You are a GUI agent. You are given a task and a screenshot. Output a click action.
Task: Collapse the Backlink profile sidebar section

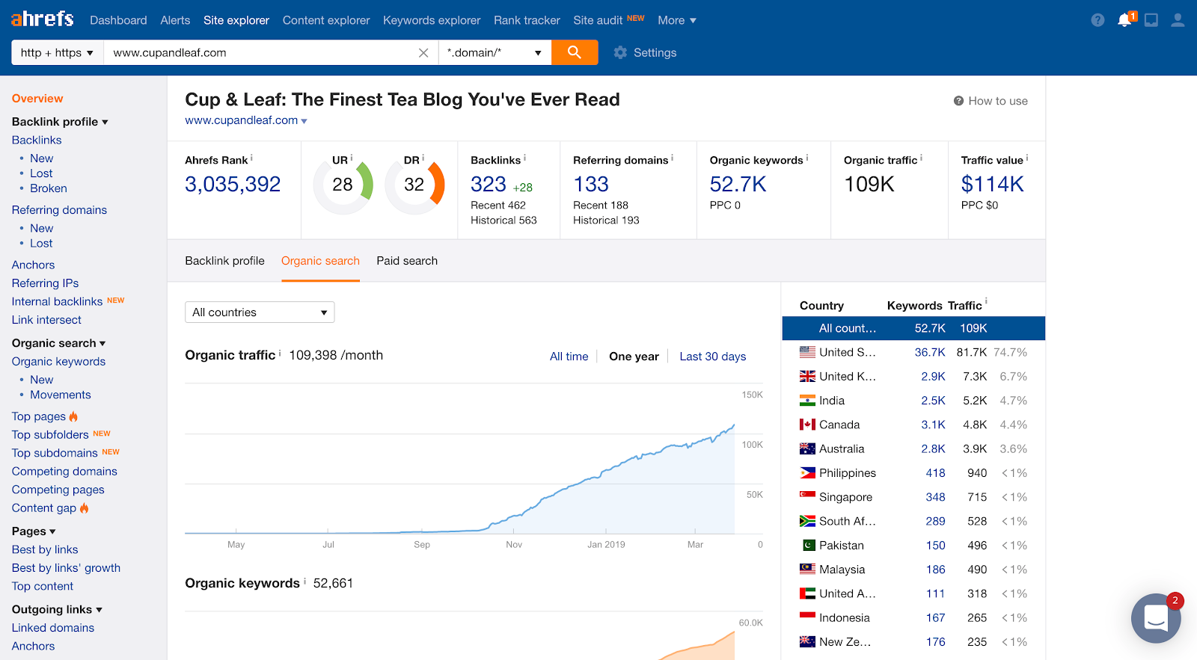point(60,122)
